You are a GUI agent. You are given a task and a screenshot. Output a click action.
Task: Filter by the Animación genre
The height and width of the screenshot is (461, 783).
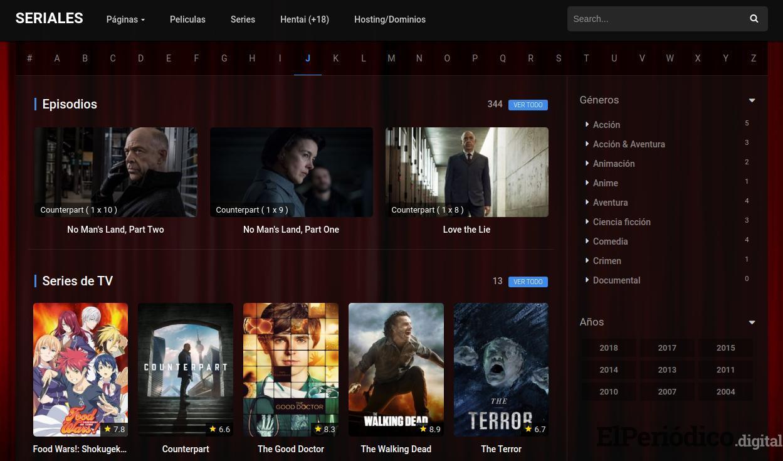614,164
